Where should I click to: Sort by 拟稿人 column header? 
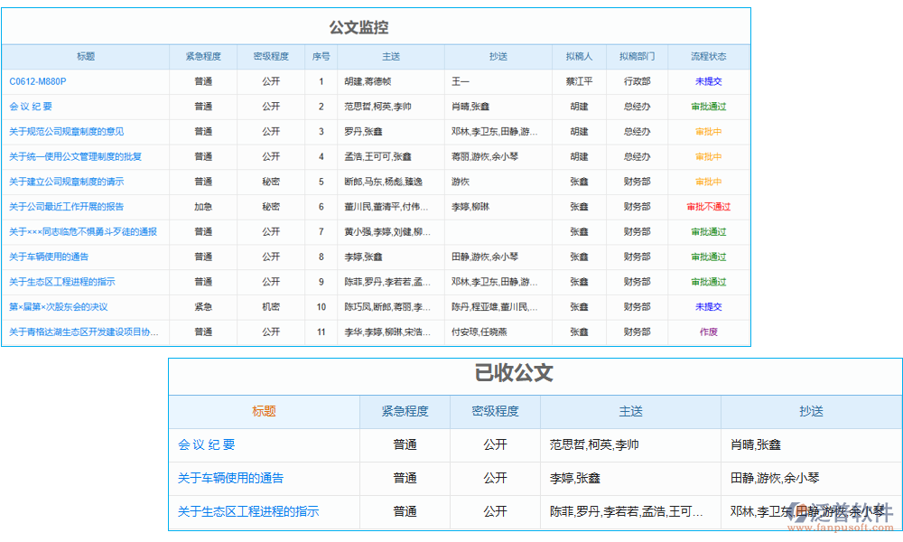coord(579,56)
